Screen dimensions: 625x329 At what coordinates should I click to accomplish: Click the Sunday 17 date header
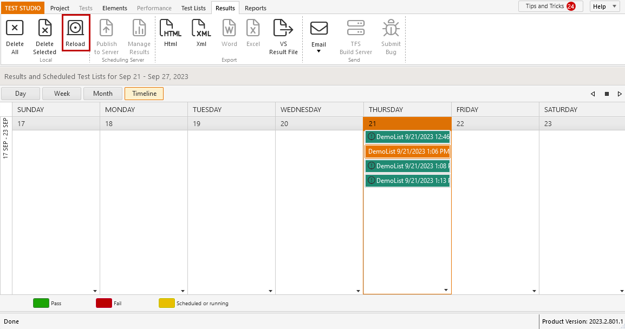[56, 124]
